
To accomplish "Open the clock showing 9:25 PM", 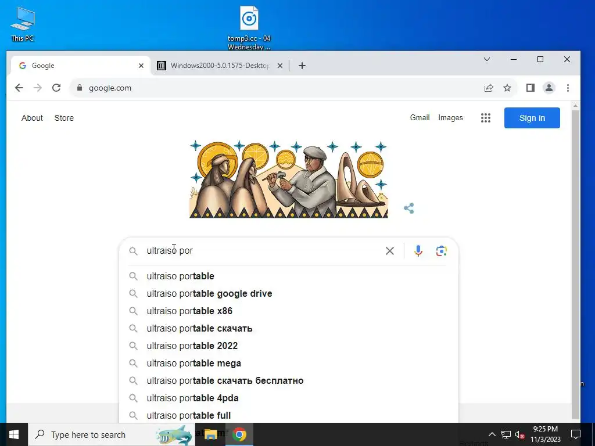I will [x=545, y=434].
